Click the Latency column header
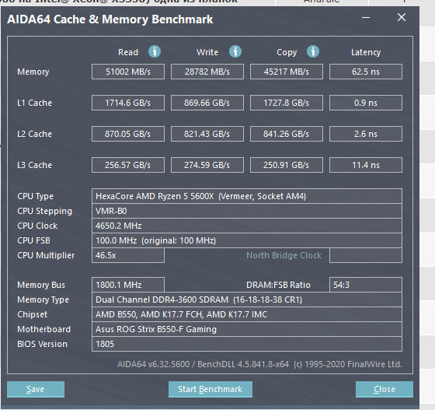This screenshot has height=410, width=435. click(x=366, y=52)
